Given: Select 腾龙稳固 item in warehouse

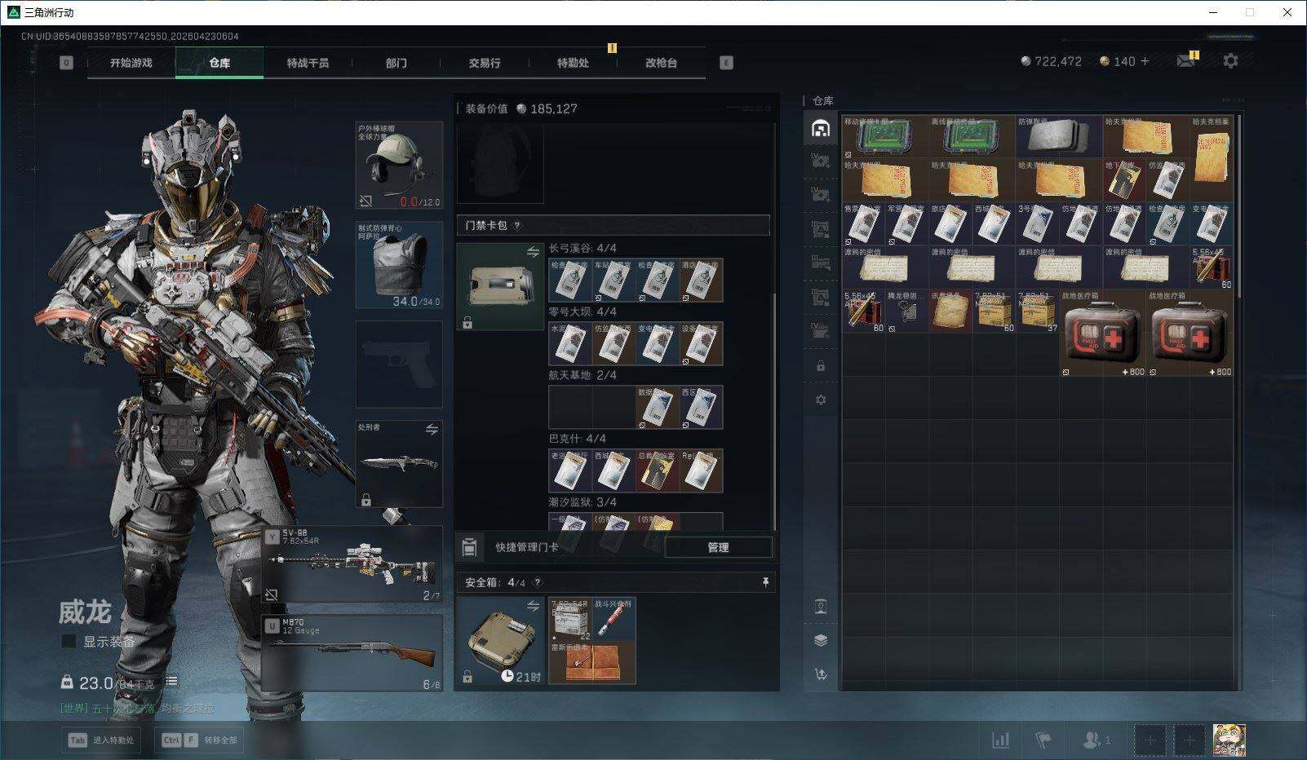Looking at the screenshot, I should pyautogui.click(x=906, y=312).
